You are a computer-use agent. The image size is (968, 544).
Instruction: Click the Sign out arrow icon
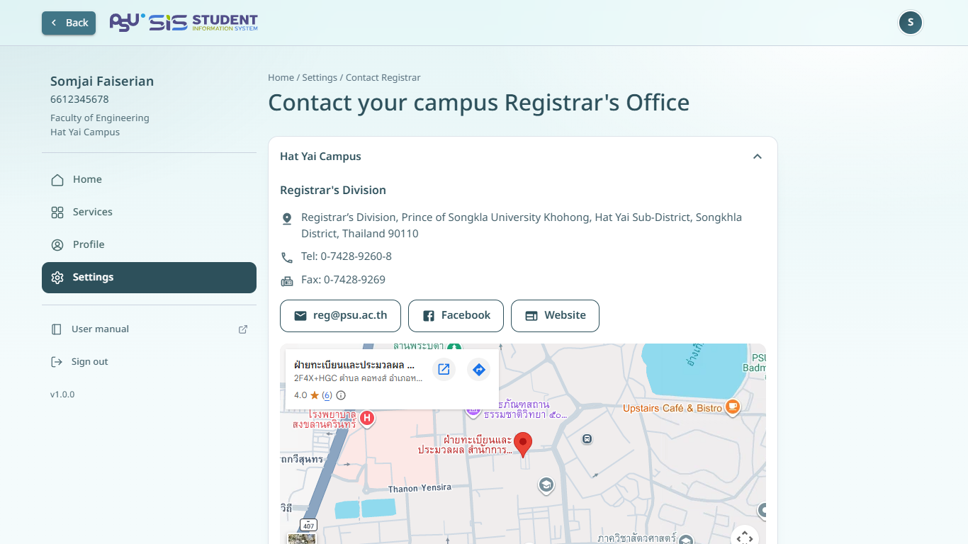point(57,362)
